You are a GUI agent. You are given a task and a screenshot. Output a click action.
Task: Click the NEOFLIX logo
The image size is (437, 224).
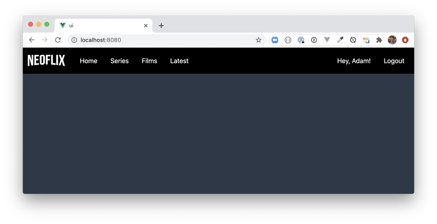46,61
